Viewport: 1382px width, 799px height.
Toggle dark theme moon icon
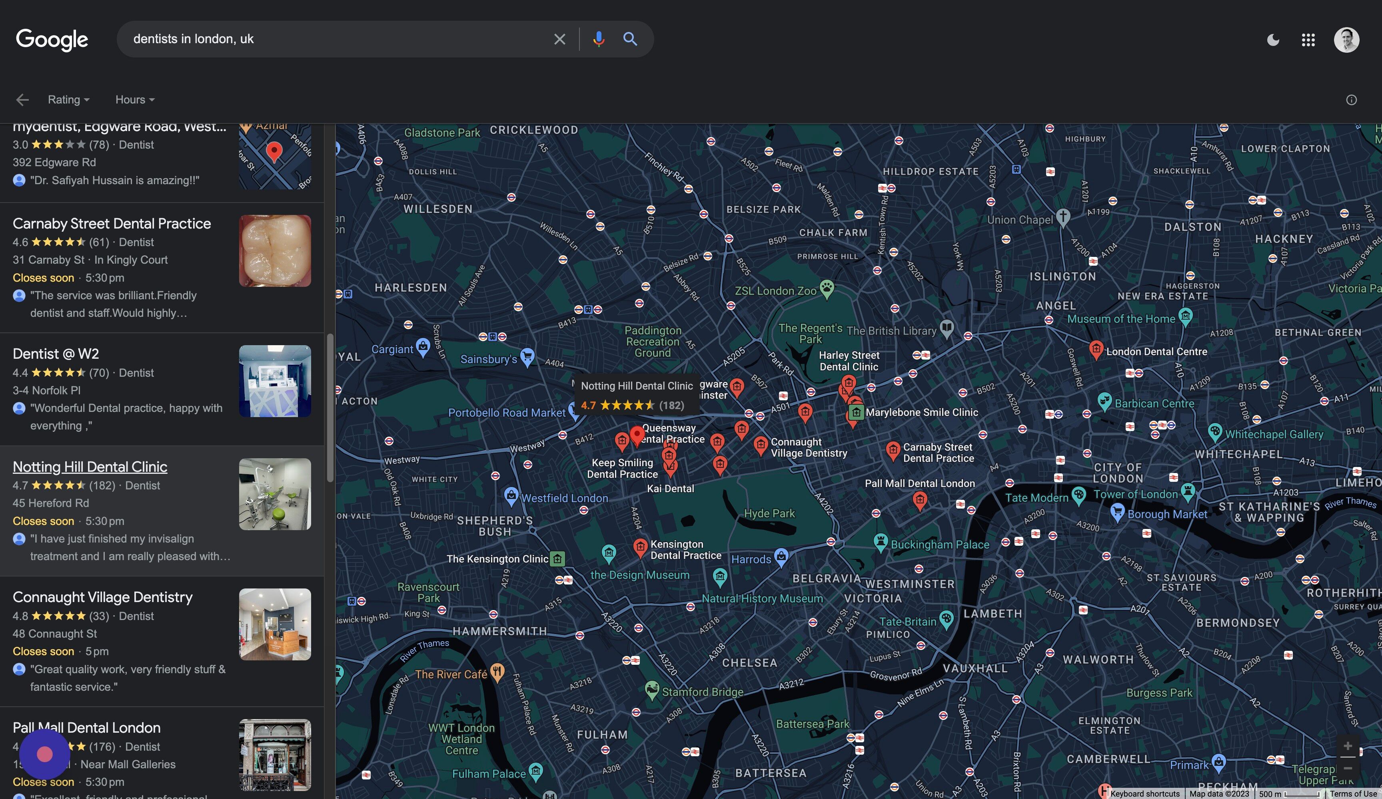pyautogui.click(x=1273, y=40)
